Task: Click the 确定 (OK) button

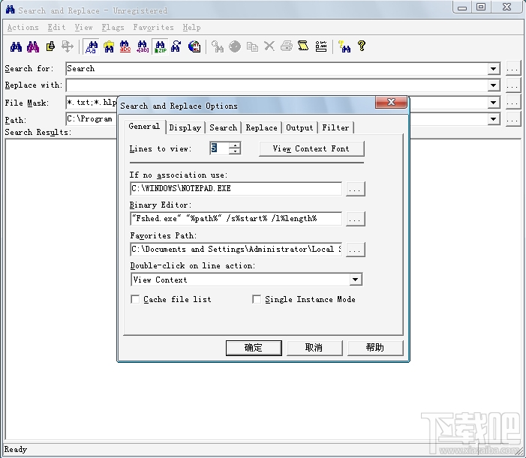Action: point(254,348)
